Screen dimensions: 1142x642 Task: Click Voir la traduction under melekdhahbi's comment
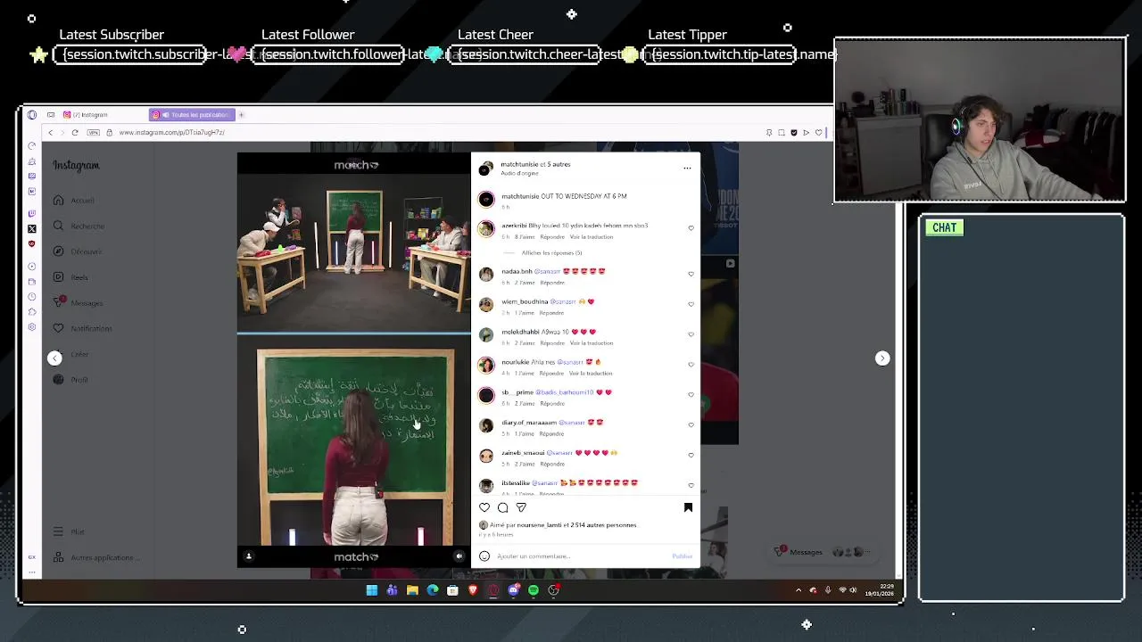coord(591,343)
